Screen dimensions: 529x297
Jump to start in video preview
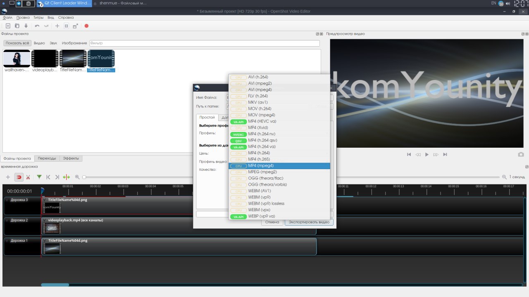click(x=409, y=154)
